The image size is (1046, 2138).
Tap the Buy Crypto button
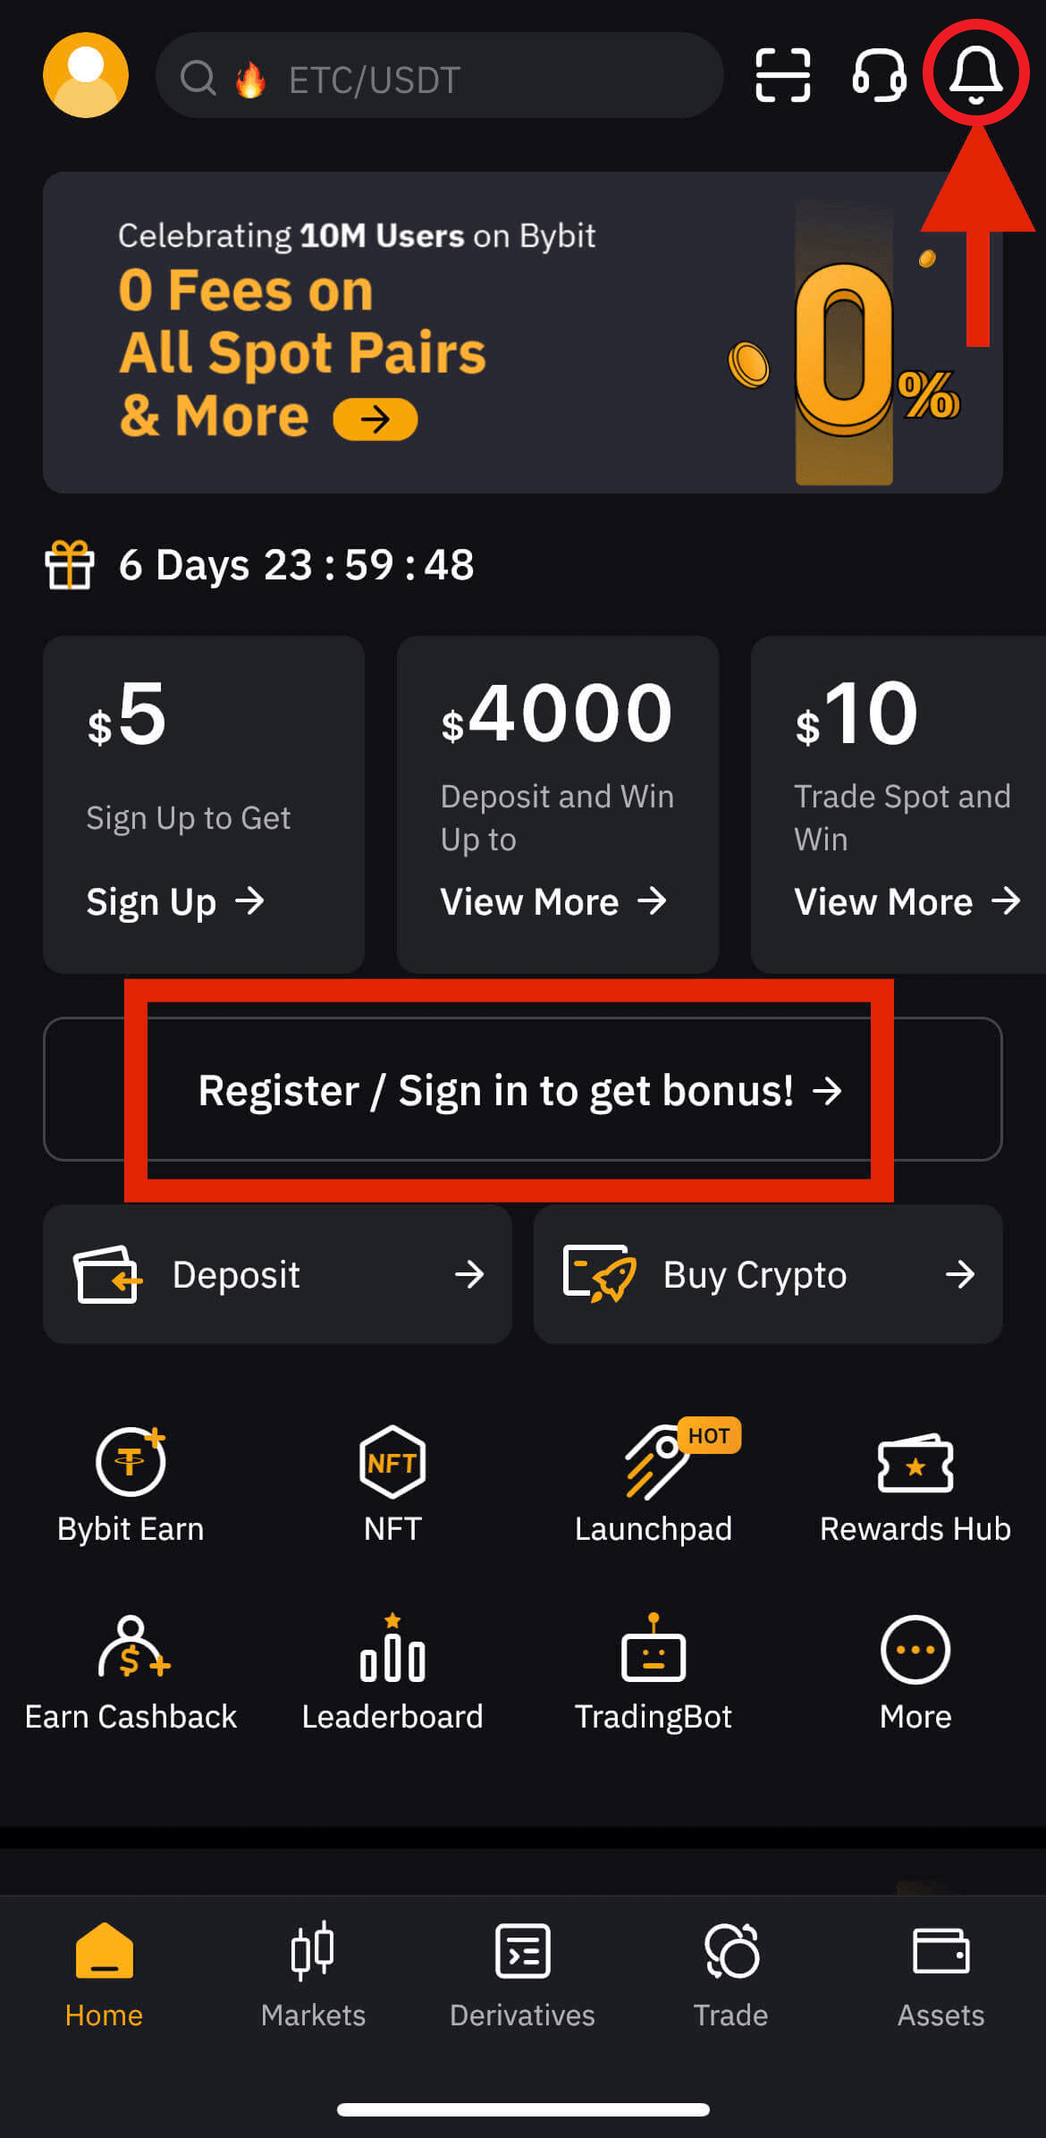[x=768, y=1274]
